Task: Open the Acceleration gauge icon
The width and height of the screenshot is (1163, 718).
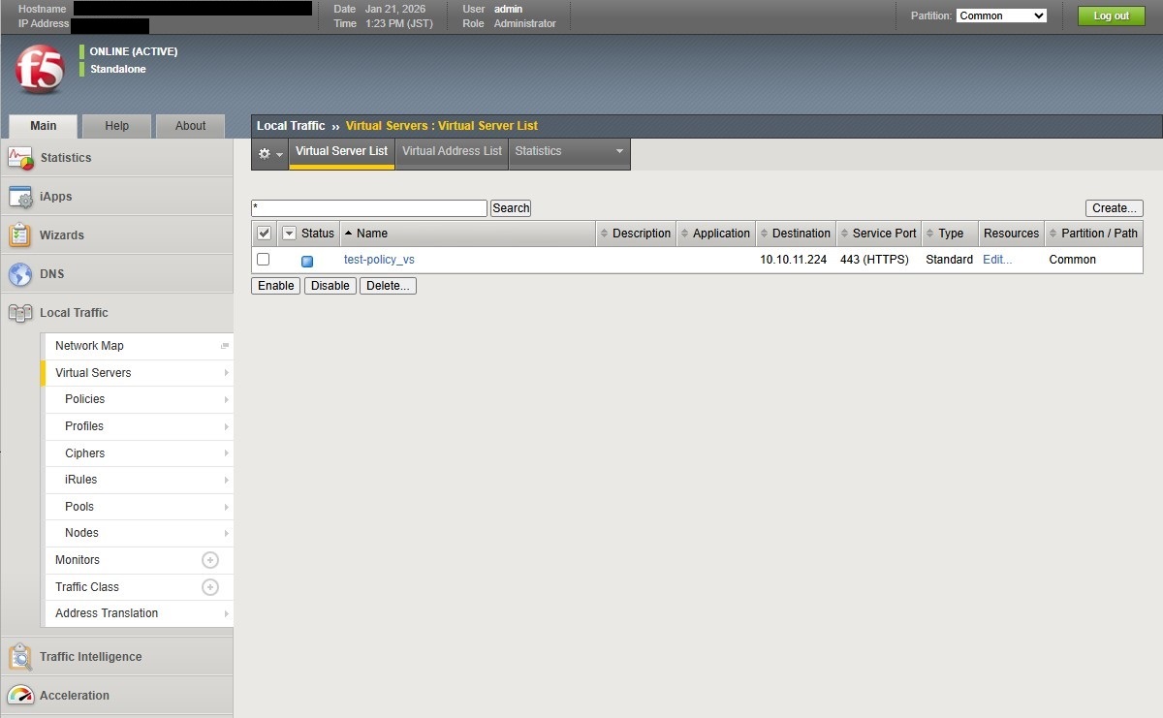Action: 20,696
